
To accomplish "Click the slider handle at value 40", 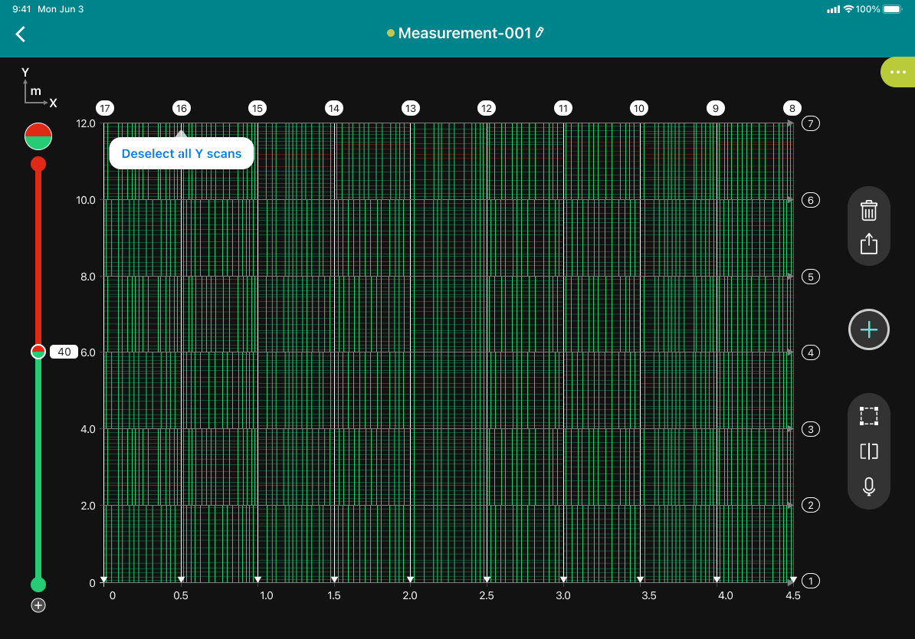I will point(38,352).
